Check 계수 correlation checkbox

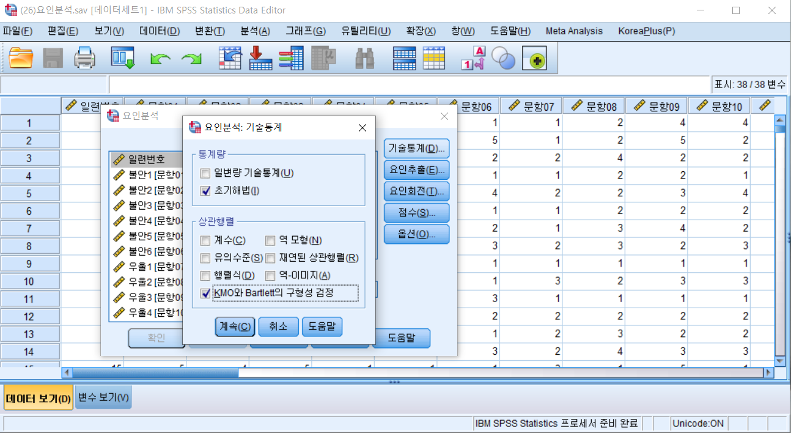tap(205, 240)
